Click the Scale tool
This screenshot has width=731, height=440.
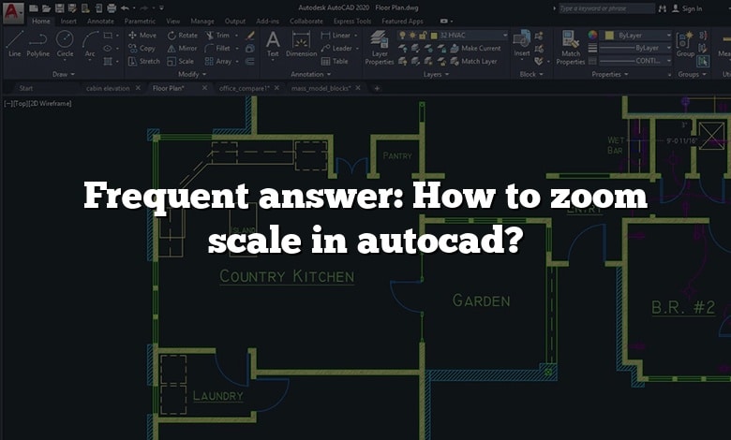[180, 61]
